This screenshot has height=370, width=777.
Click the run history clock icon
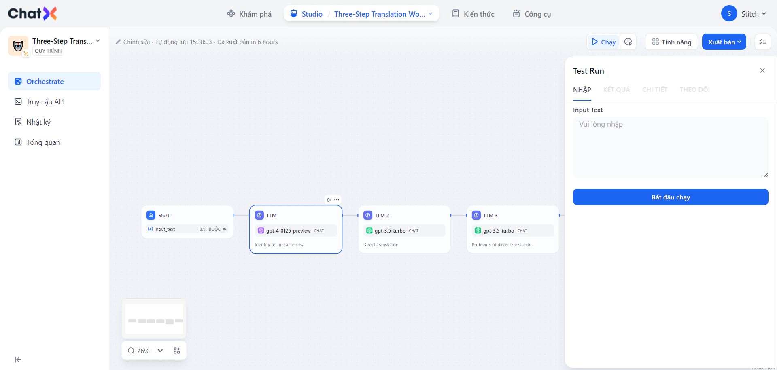point(628,42)
